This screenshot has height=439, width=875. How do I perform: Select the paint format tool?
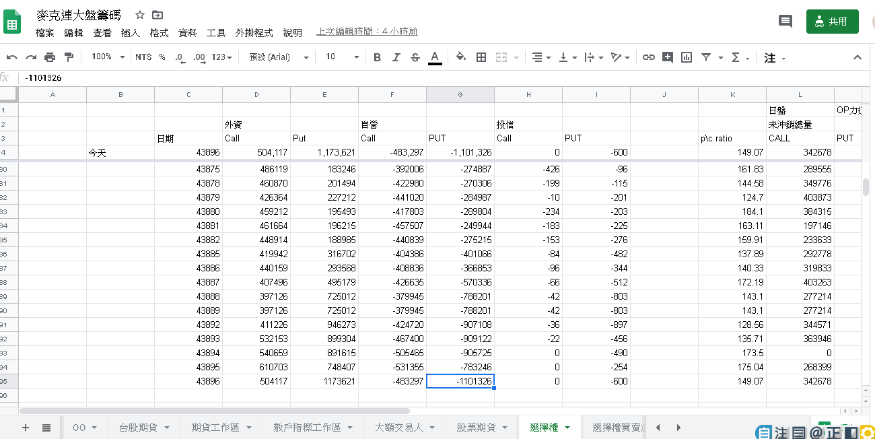pos(69,57)
